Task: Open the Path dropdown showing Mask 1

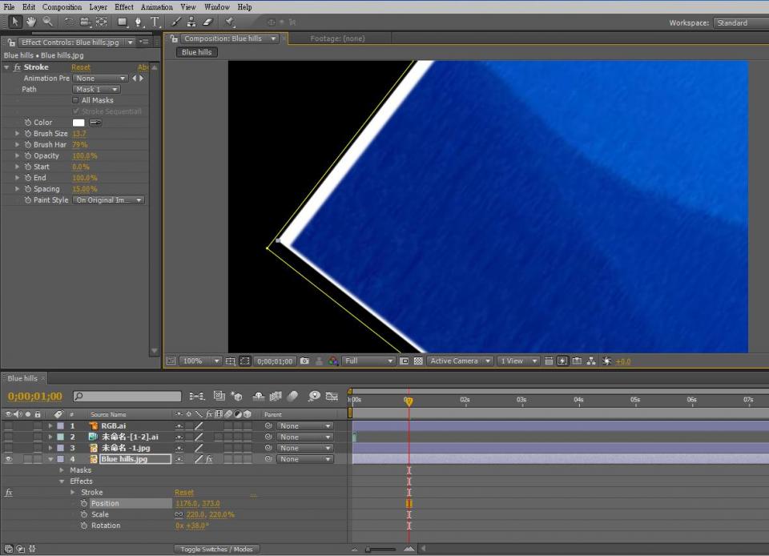Action: [x=97, y=89]
